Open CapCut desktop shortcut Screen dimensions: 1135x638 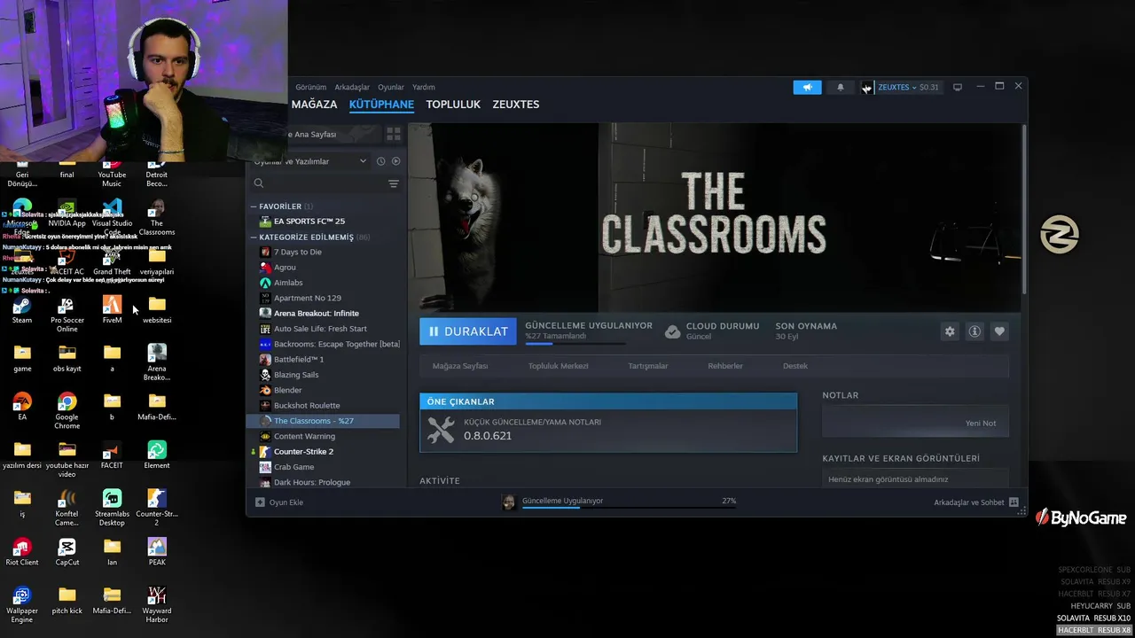[67, 552]
